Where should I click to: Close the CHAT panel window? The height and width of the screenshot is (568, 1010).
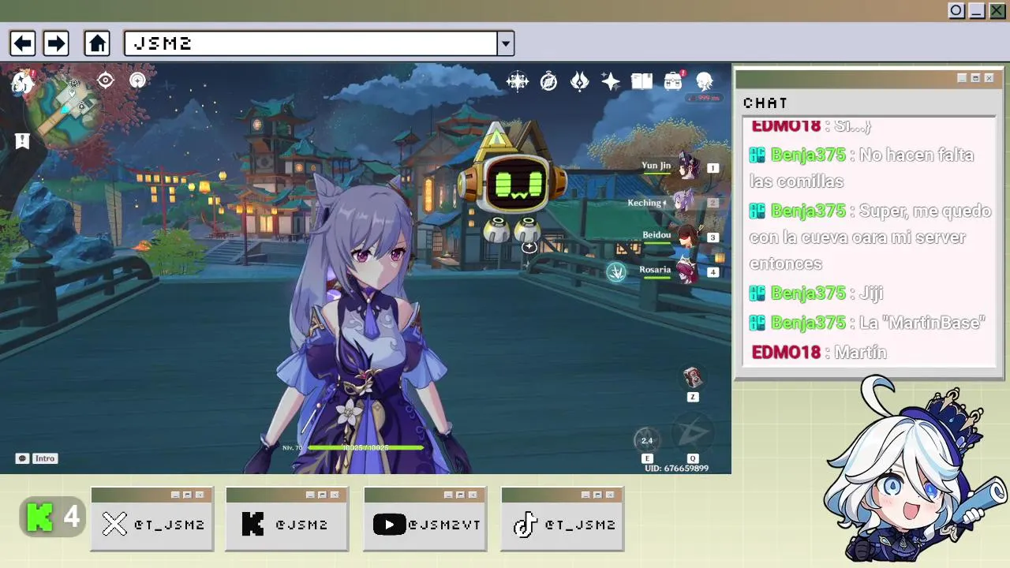(989, 78)
